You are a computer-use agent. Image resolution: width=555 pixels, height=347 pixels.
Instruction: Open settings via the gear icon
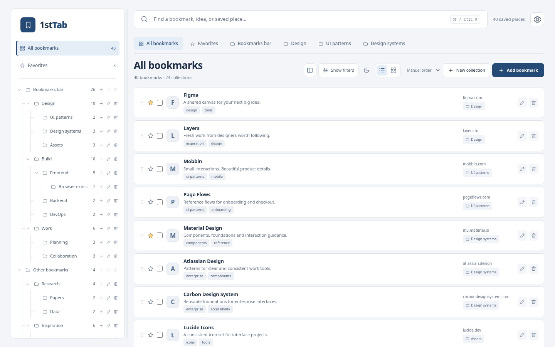[537, 19]
